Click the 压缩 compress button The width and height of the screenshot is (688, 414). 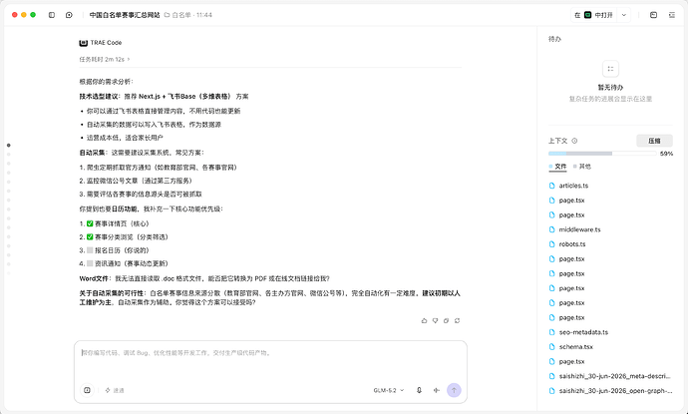tap(654, 141)
